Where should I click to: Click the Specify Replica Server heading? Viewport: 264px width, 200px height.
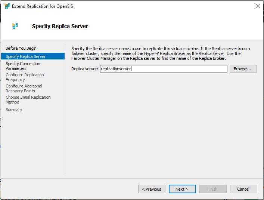point(60,26)
